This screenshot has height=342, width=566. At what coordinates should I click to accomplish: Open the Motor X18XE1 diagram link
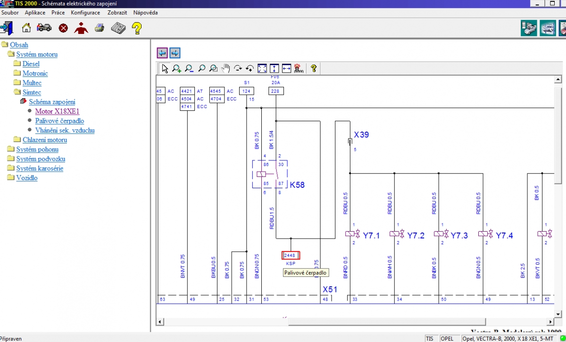click(x=57, y=111)
